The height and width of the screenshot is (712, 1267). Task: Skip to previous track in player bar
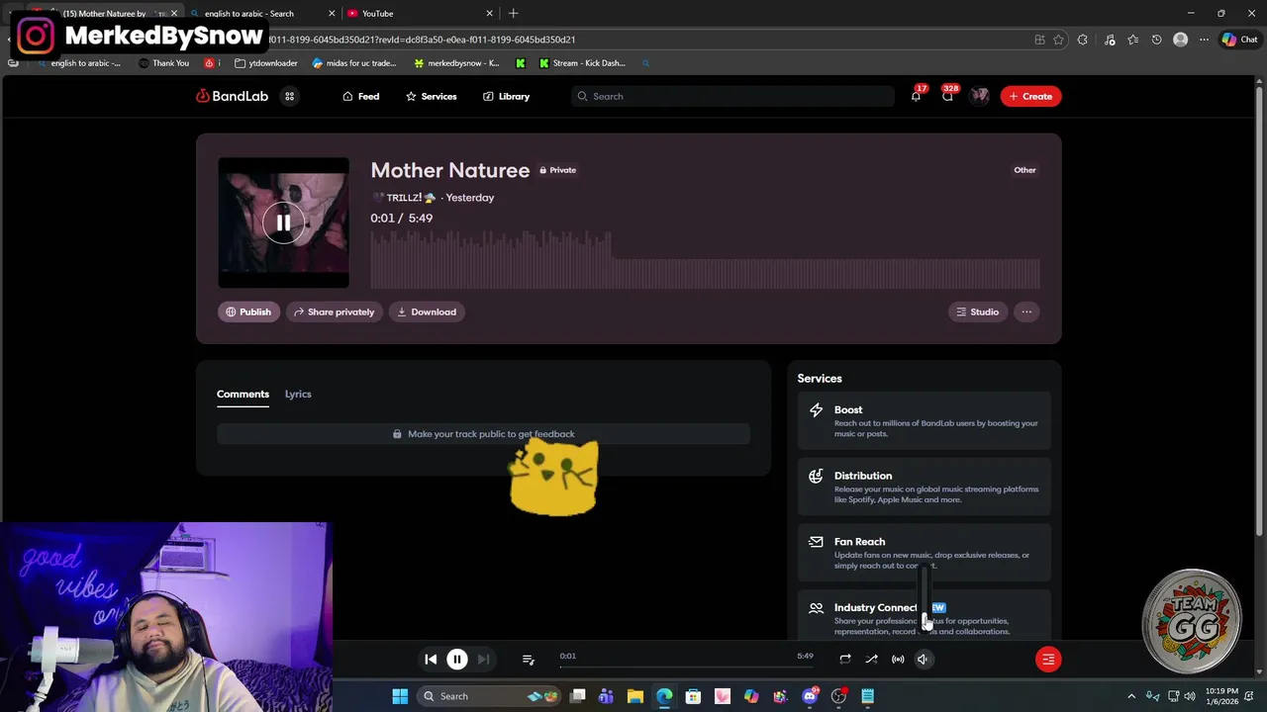(x=431, y=660)
